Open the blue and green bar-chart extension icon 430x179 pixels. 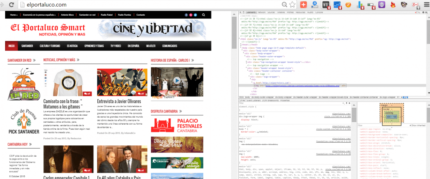click(360, 5)
